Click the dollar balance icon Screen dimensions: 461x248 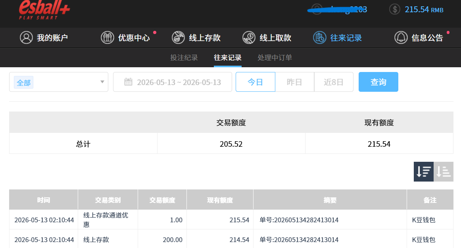tap(395, 9)
